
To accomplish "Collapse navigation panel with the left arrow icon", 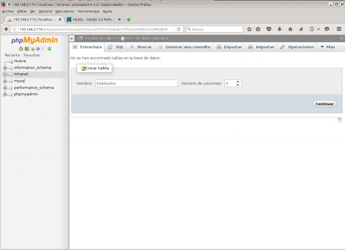I will 72,38.
